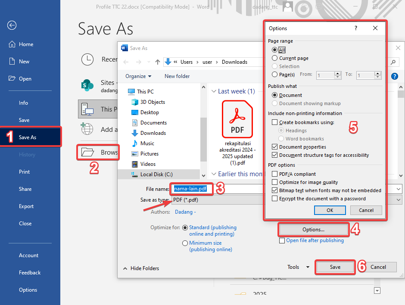405x305 pixels.
Task: Choose Minimum size publishing option
Action: (185, 243)
